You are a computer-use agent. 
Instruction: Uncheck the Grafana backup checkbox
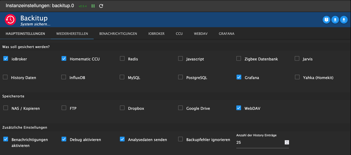(x=239, y=77)
